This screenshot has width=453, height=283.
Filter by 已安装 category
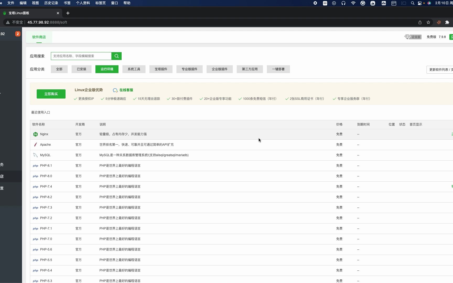82,69
